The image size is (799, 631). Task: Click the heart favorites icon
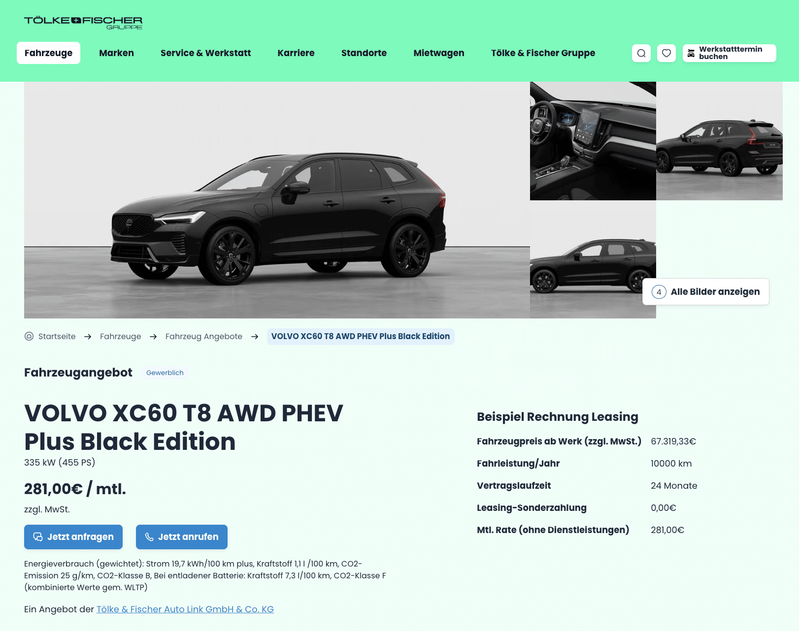[666, 53]
